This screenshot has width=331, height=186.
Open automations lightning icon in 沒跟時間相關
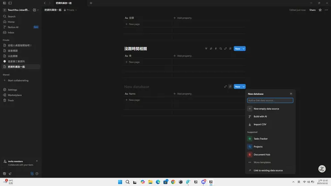pyautogui.click(x=216, y=49)
